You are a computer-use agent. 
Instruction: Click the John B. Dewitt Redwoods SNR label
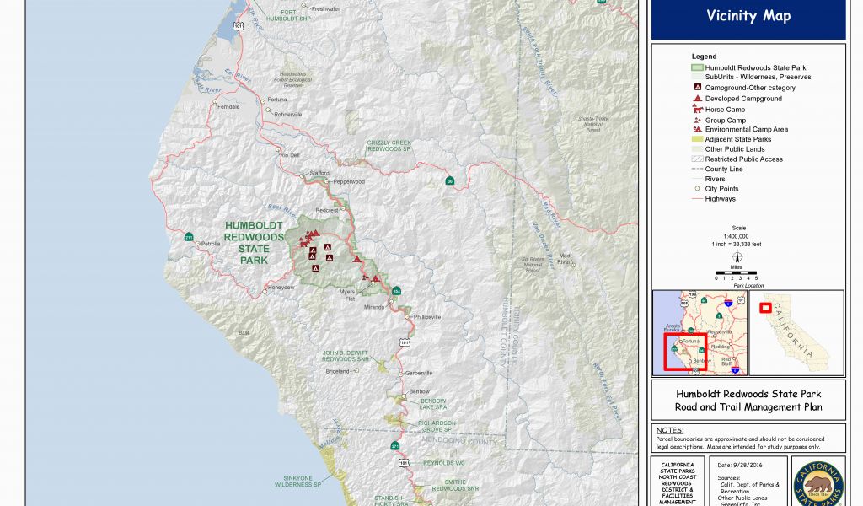(x=345, y=356)
